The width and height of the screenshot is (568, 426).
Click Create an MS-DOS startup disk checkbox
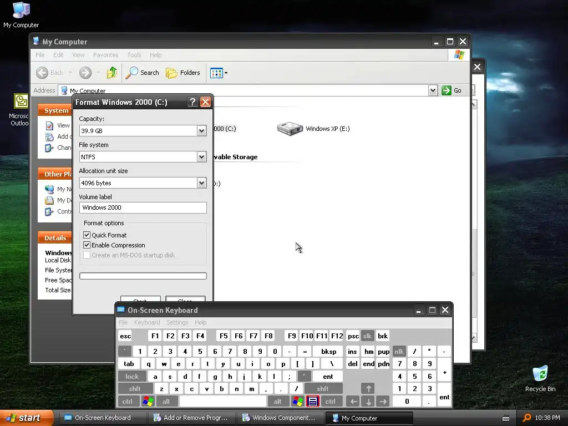point(87,255)
